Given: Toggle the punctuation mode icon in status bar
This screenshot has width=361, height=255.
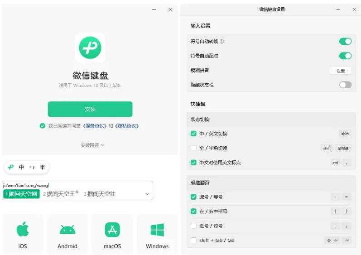Looking at the screenshot, I should pos(32,167).
